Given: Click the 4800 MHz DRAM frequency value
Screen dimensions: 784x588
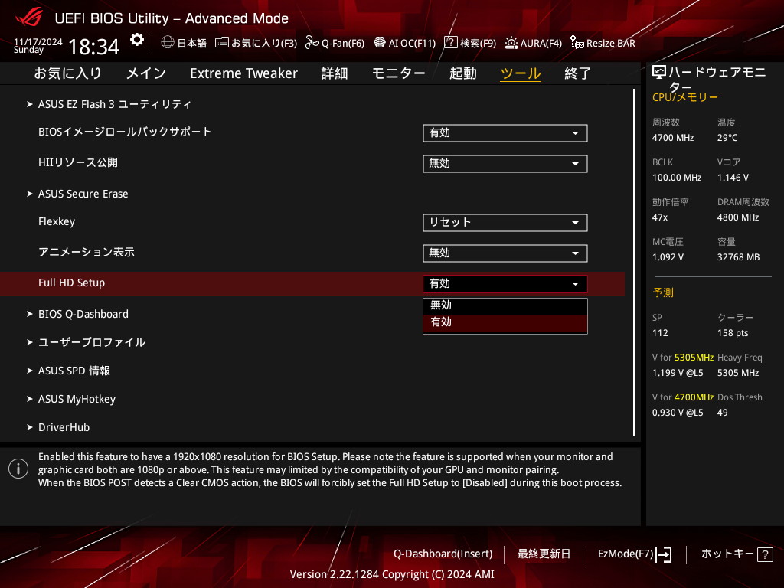Looking at the screenshot, I should pos(738,217).
